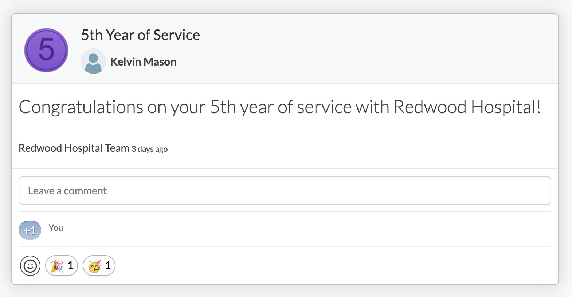Screen dimensions: 572x297
Task: Click the smiley face add-reaction icon
Action: coord(30,266)
